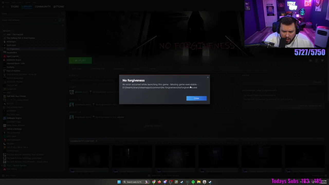The image size is (329, 185).
Task: Select No forgiveness in the library list
Action: 13,49
